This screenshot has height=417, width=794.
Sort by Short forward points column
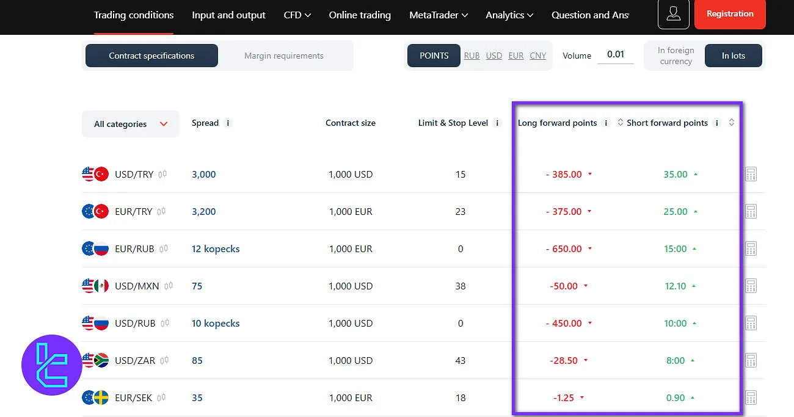click(732, 122)
